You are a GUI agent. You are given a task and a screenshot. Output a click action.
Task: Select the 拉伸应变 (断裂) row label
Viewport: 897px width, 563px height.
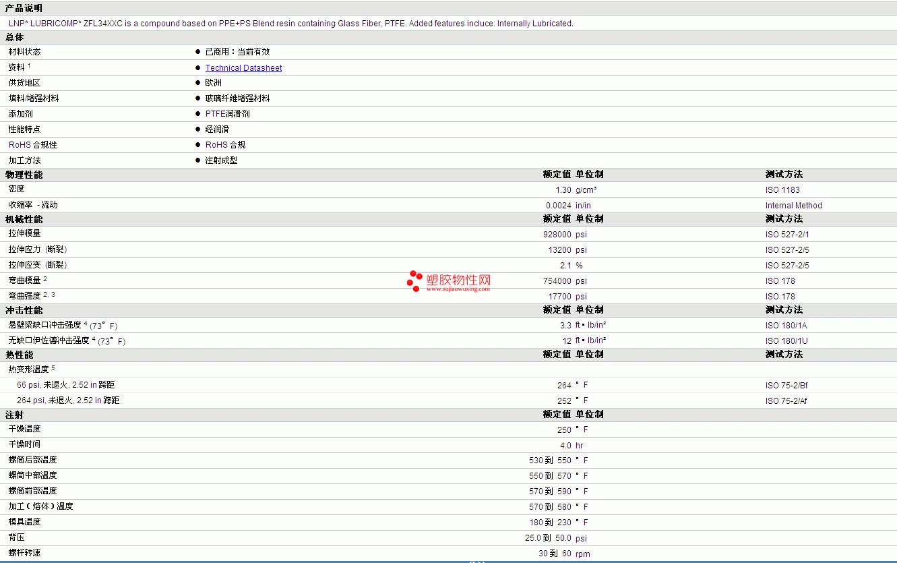38,265
